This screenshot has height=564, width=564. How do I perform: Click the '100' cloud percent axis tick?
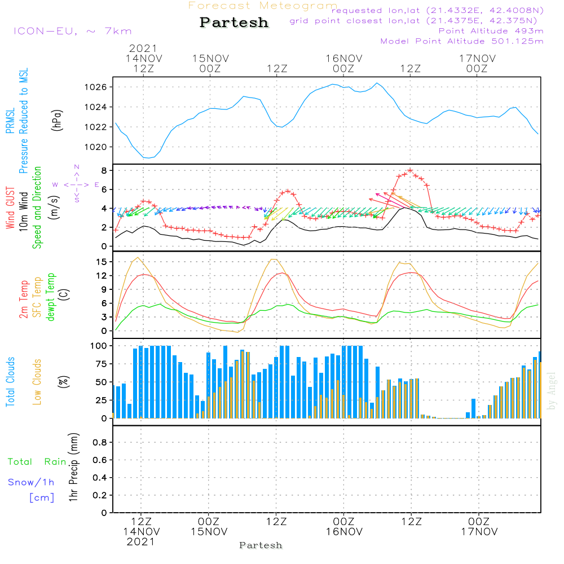99,346
